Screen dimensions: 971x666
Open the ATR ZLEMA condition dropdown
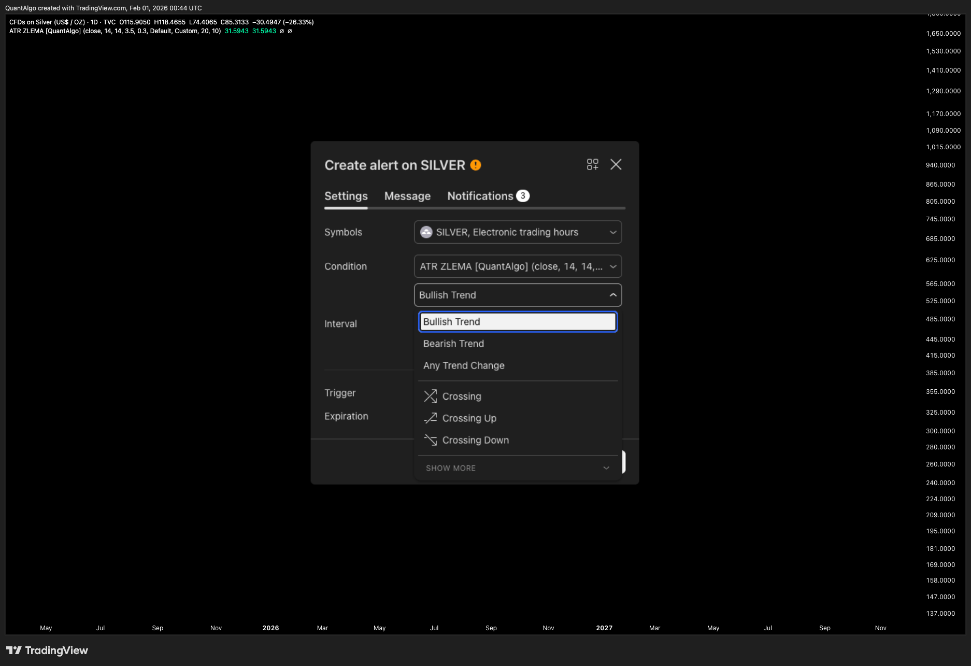point(518,266)
